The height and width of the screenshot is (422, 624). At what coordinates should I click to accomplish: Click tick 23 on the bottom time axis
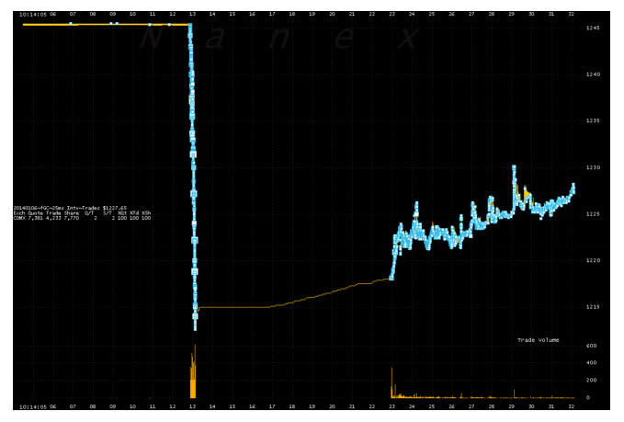point(392,406)
